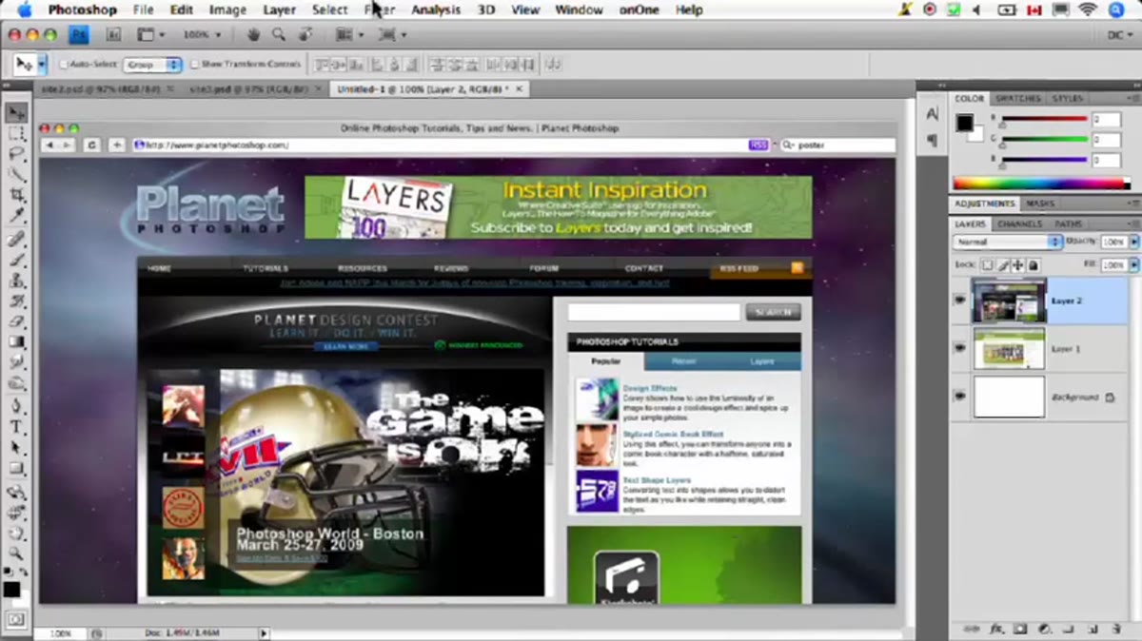Viewport: 1142px width, 641px height.
Task: Hide the Background layer eye icon
Action: [x=959, y=397]
